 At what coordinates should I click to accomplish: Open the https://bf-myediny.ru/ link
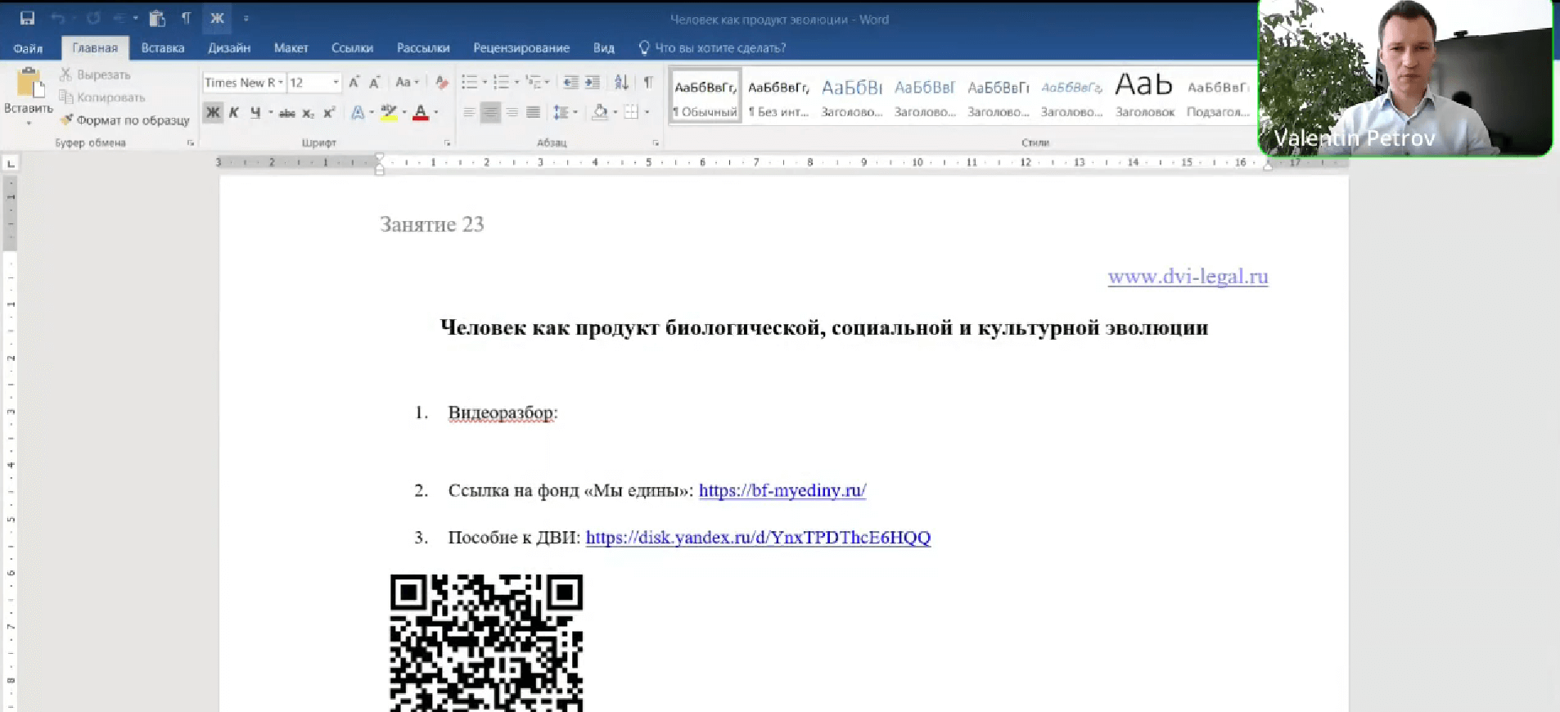pos(782,490)
